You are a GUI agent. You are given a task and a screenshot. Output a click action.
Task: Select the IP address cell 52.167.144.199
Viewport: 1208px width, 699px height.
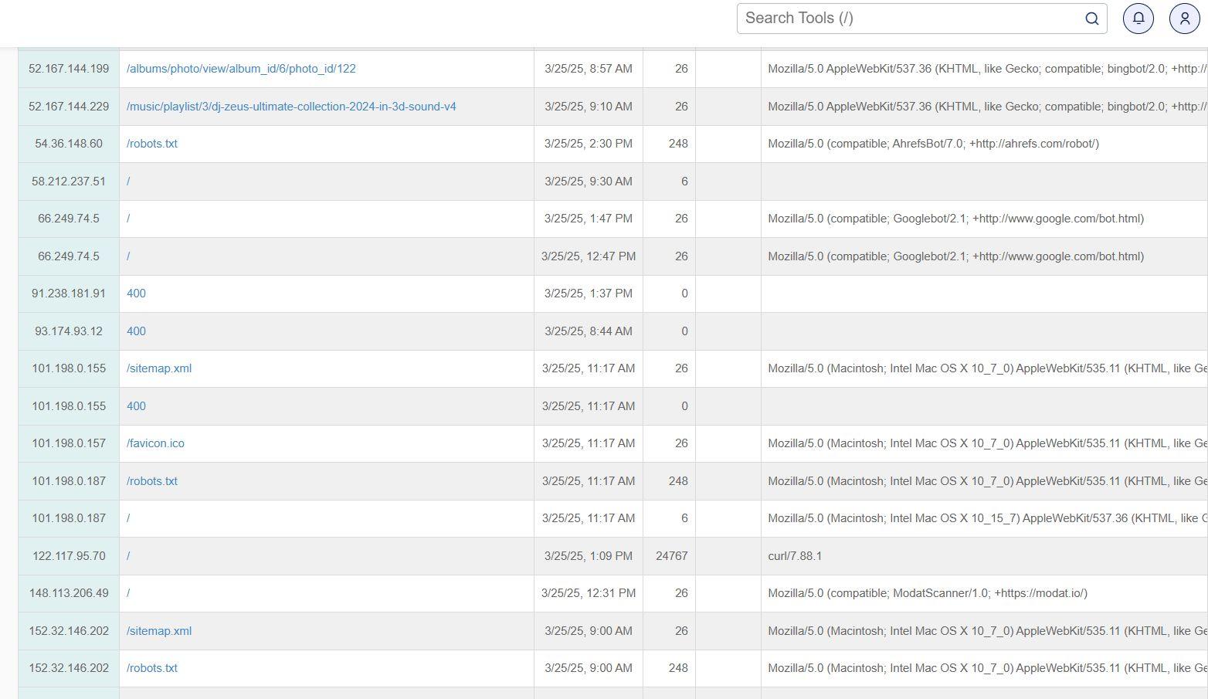coord(69,69)
